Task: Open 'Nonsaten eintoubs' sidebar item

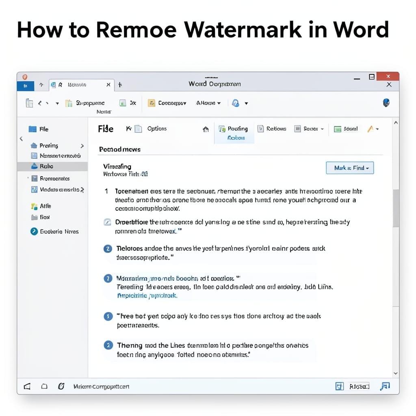Action: (x=56, y=156)
